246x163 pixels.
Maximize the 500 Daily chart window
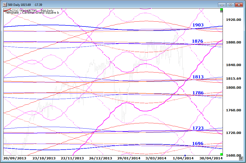pos(230,5)
